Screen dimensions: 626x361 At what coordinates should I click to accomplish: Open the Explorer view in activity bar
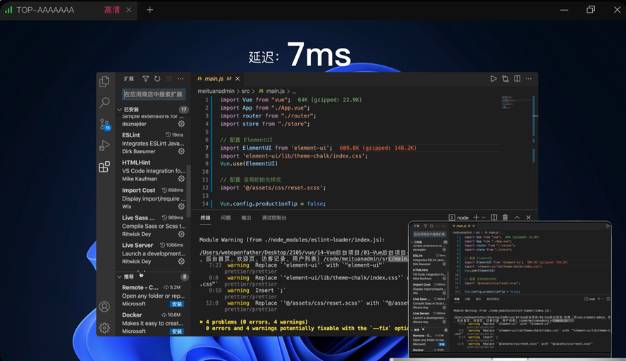[x=104, y=82]
